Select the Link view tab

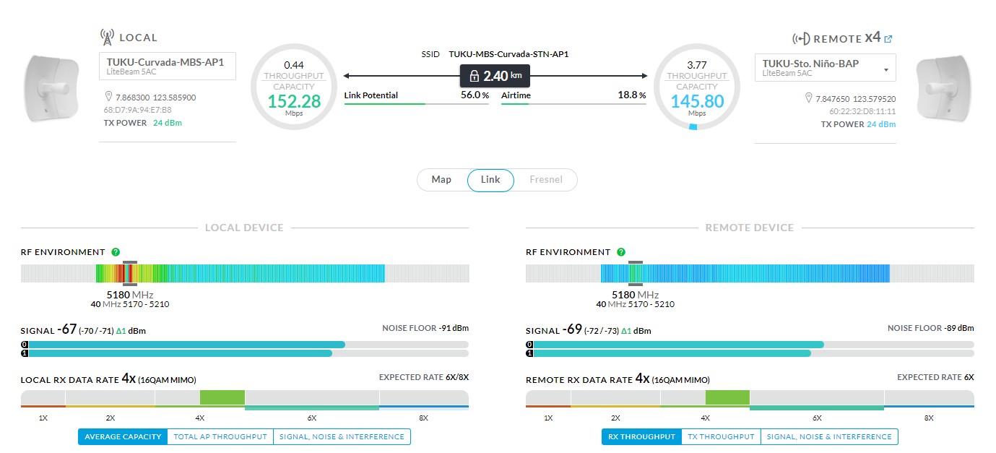click(x=490, y=180)
